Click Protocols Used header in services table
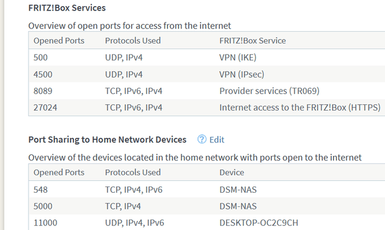This screenshot has height=230, width=385. click(133, 40)
